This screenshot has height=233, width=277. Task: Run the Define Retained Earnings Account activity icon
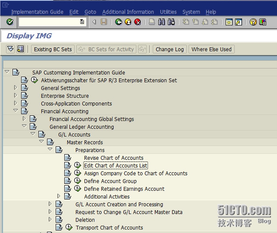[77, 189]
